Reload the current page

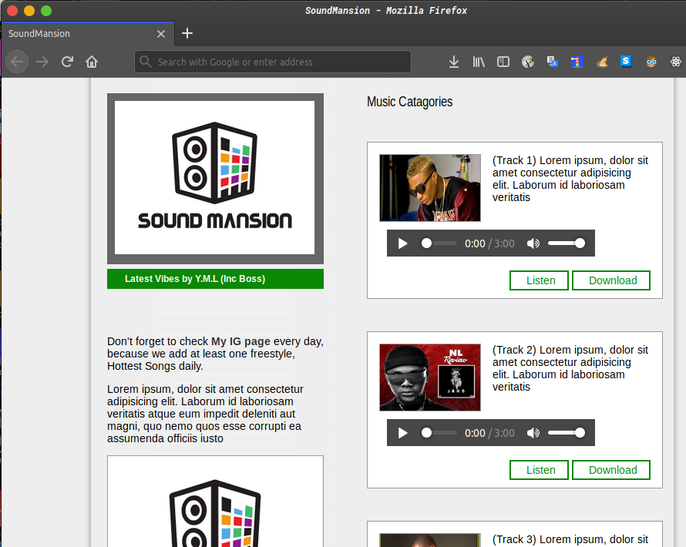[x=67, y=62]
